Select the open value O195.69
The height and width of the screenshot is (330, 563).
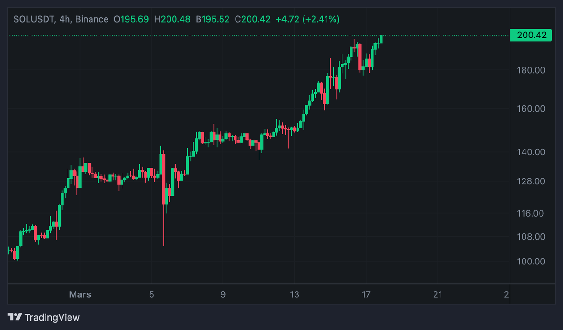pos(131,19)
